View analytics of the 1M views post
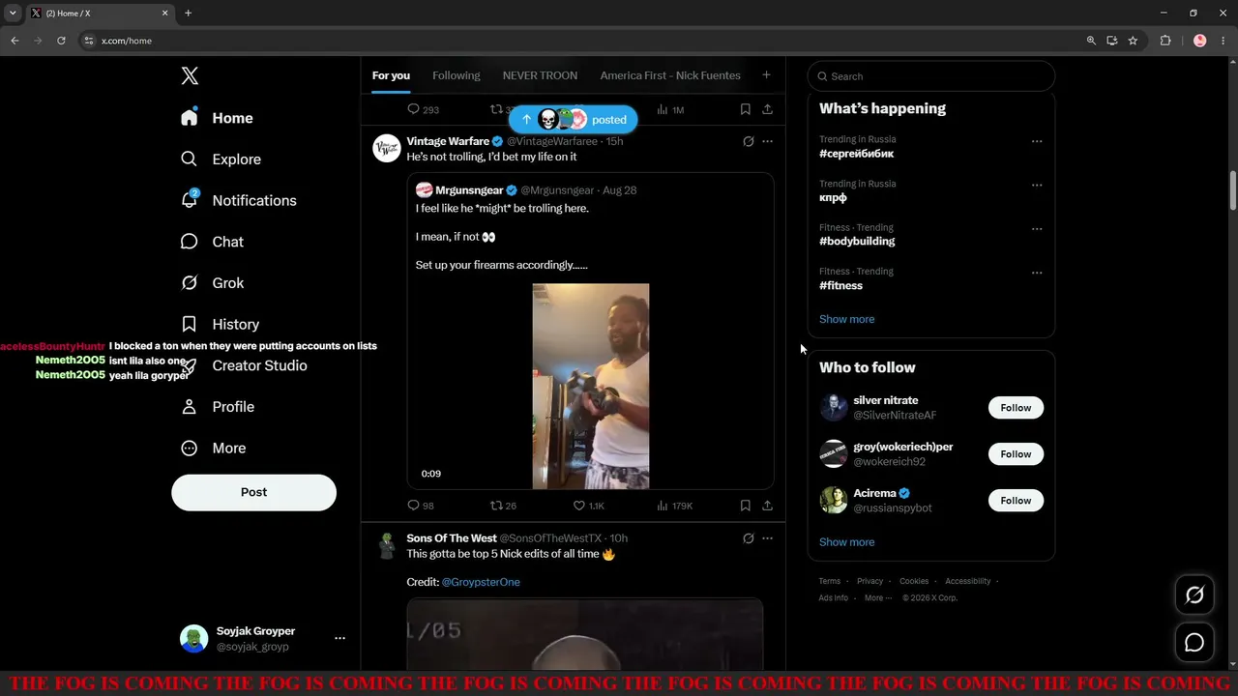The width and height of the screenshot is (1238, 696). [670, 109]
